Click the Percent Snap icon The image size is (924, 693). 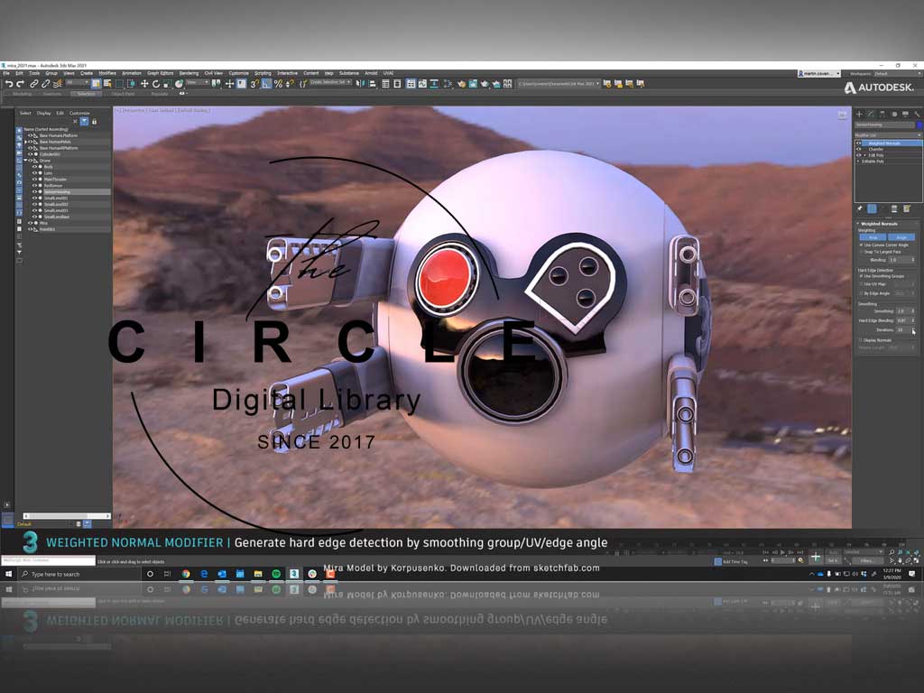coord(278,84)
